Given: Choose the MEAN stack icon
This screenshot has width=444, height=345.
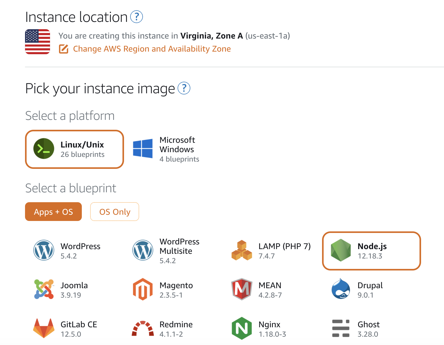Looking at the screenshot, I should (242, 289).
